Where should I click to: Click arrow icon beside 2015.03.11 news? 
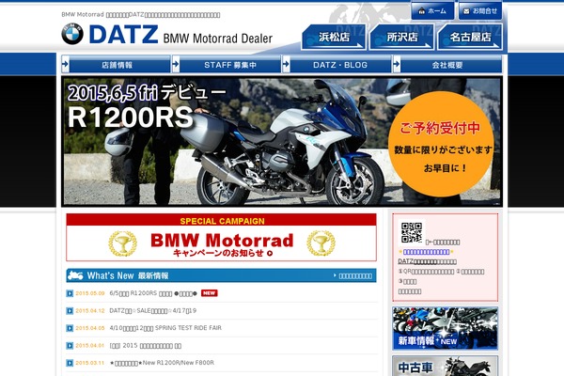tap(70, 363)
